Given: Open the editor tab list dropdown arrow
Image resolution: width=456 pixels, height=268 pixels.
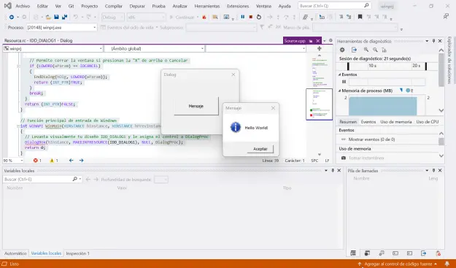Looking at the screenshot, I should (325, 41).
